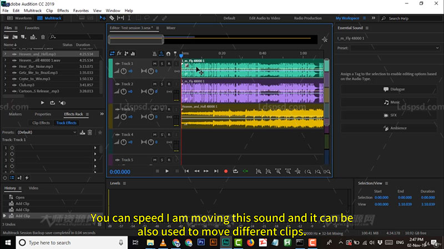Click Zoom In Amplitude icon

pos(259,172)
